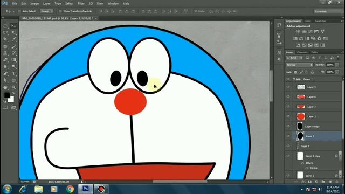Open the collapsed Character panel icon
345x194 pixels.
point(279,53)
